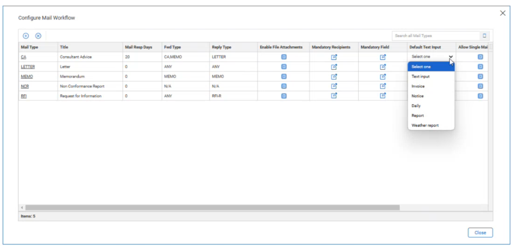Pick 'Invoice' option in dropdown list
This screenshot has height=246, width=513.
(x=418, y=86)
